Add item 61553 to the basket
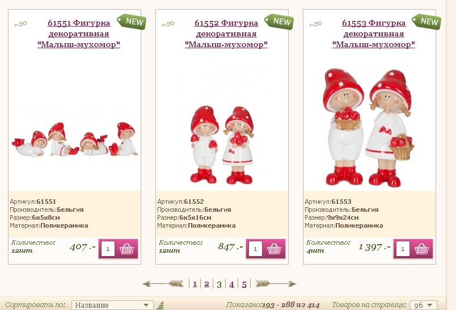Screen dimensions: 456x310 421,249
